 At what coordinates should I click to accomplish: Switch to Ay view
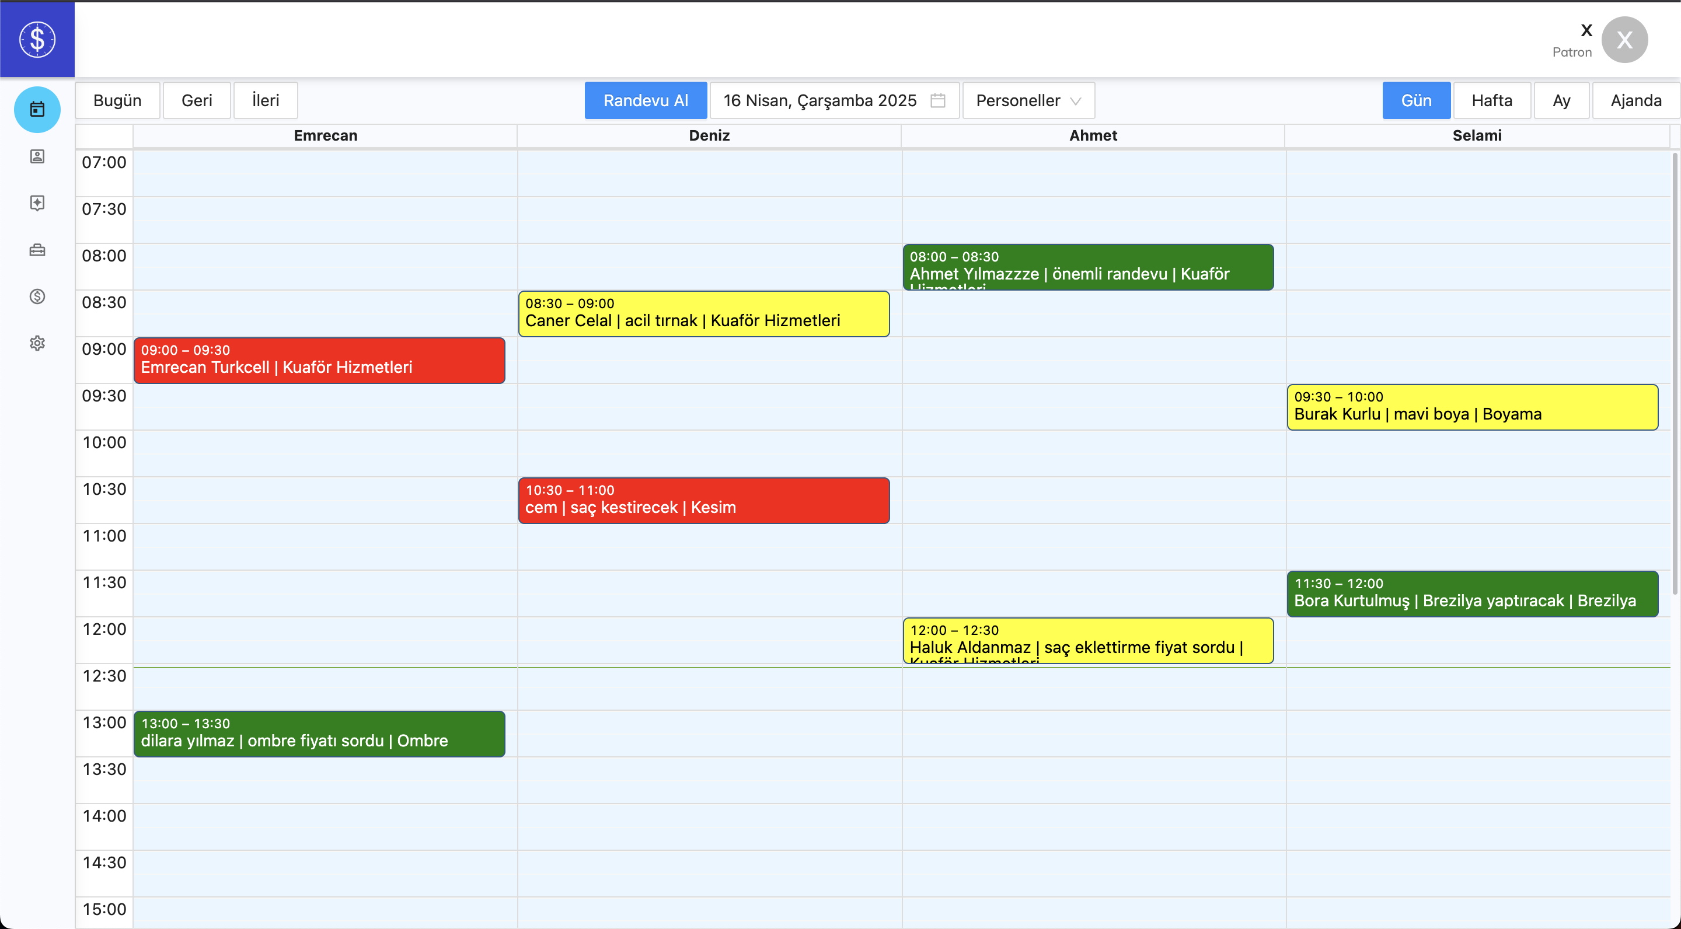click(1561, 100)
